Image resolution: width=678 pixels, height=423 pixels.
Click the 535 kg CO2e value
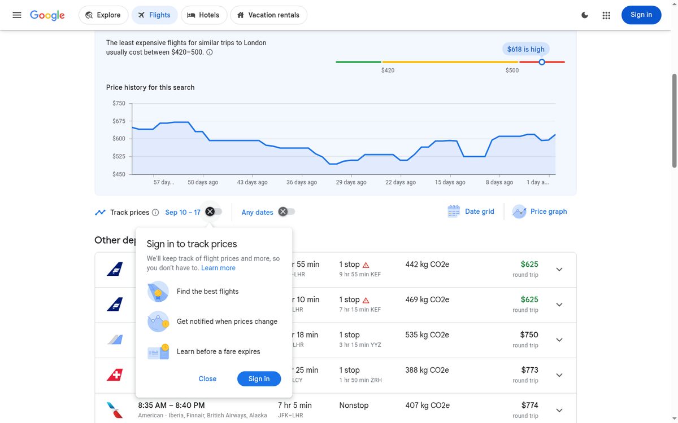pyautogui.click(x=427, y=335)
